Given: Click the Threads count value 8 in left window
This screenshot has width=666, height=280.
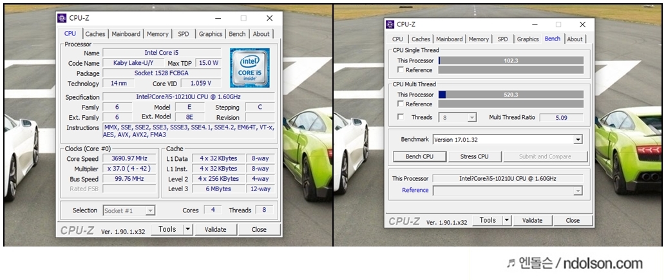Looking at the screenshot, I should pyautogui.click(x=264, y=210).
